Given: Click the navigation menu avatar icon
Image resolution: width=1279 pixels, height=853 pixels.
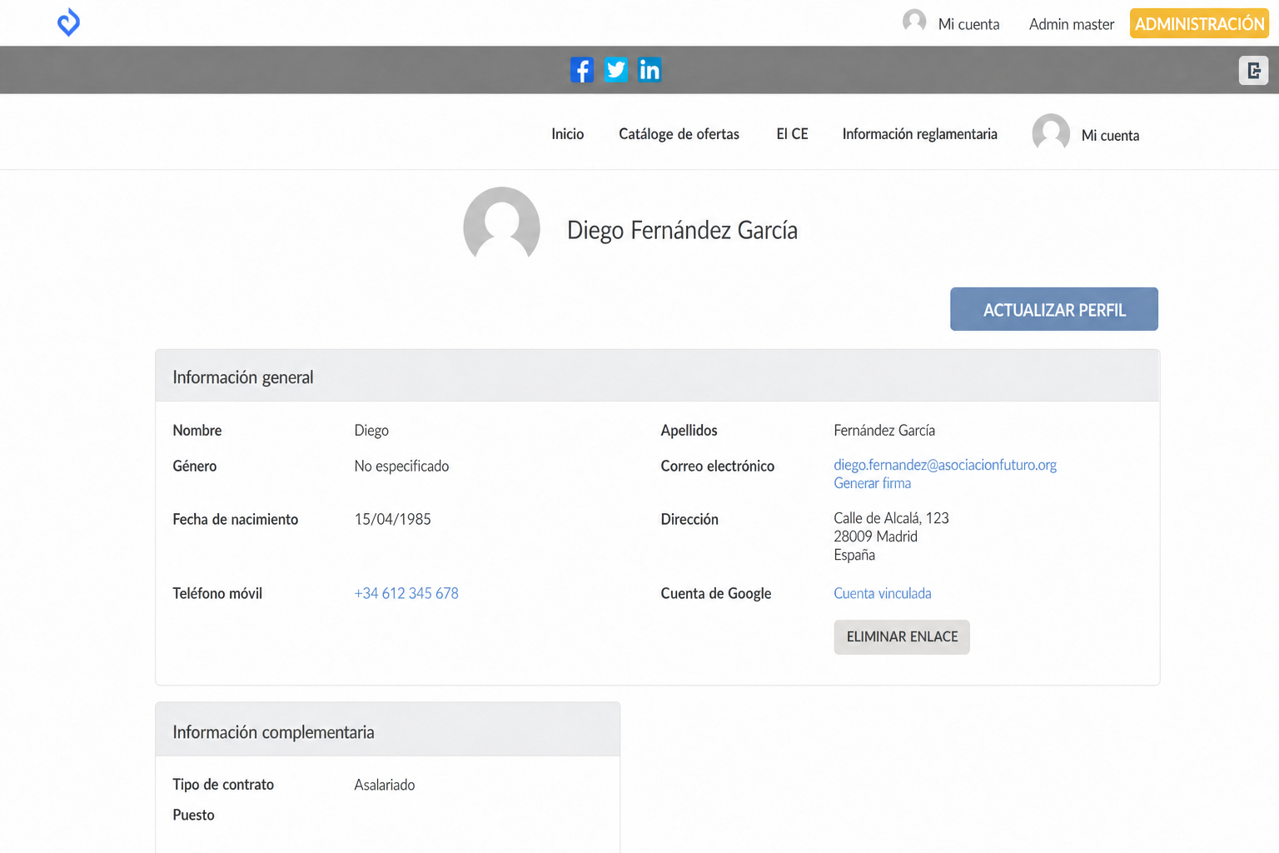Looking at the screenshot, I should click(x=1051, y=133).
